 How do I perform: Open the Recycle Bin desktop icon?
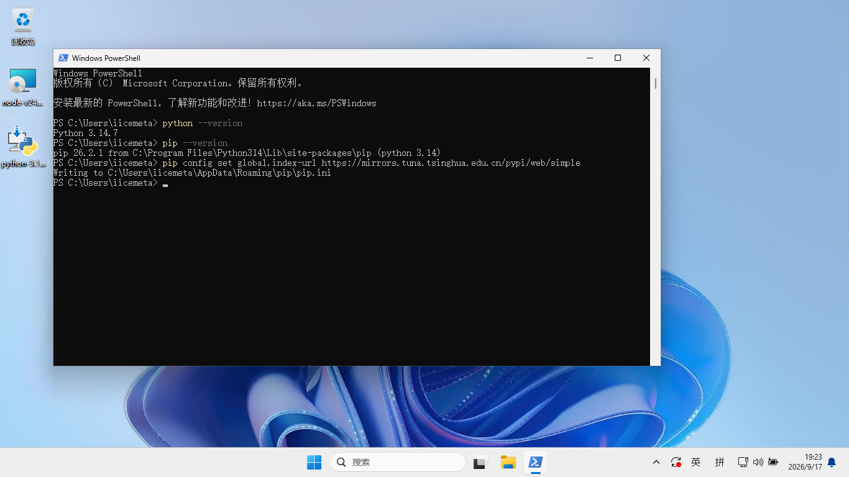pyautogui.click(x=23, y=26)
